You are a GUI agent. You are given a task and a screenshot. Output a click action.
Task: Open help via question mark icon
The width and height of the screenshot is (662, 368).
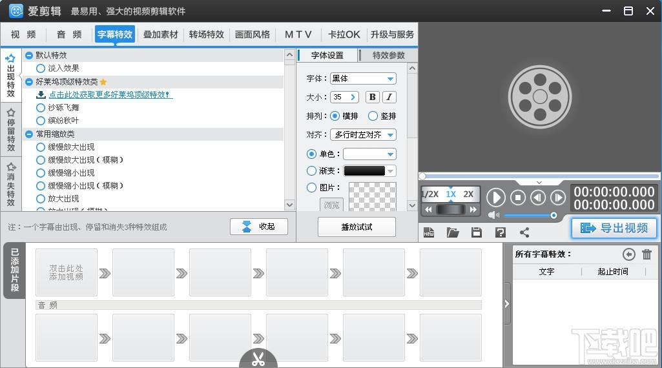(x=501, y=232)
